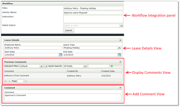180x107 pixels.
Task: Go to previous page of comments
Action: pos(9,81)
